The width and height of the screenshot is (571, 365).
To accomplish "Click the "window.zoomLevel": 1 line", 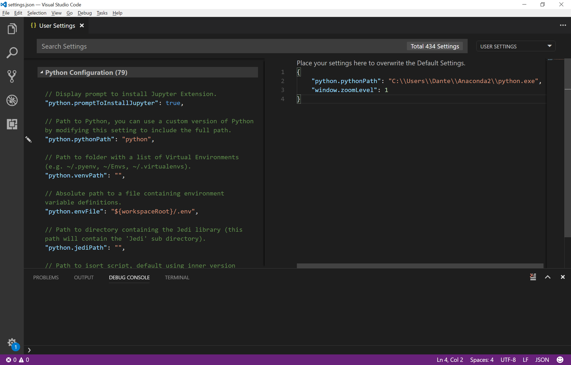I will pos(350,90).
